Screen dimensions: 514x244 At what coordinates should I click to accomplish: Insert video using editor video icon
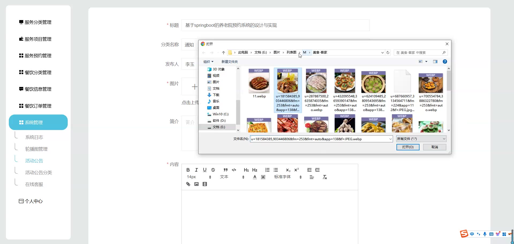tap(205, 184)
